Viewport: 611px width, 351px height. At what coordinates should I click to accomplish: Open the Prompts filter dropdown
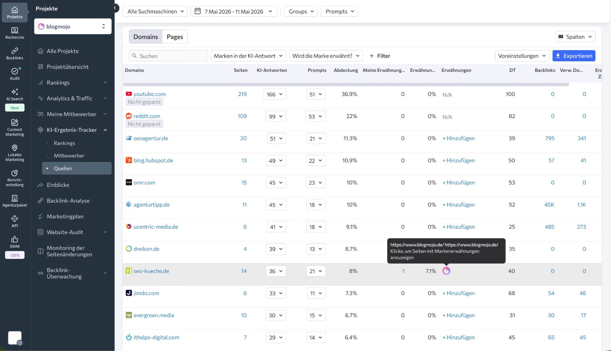(x=339, y=11)
